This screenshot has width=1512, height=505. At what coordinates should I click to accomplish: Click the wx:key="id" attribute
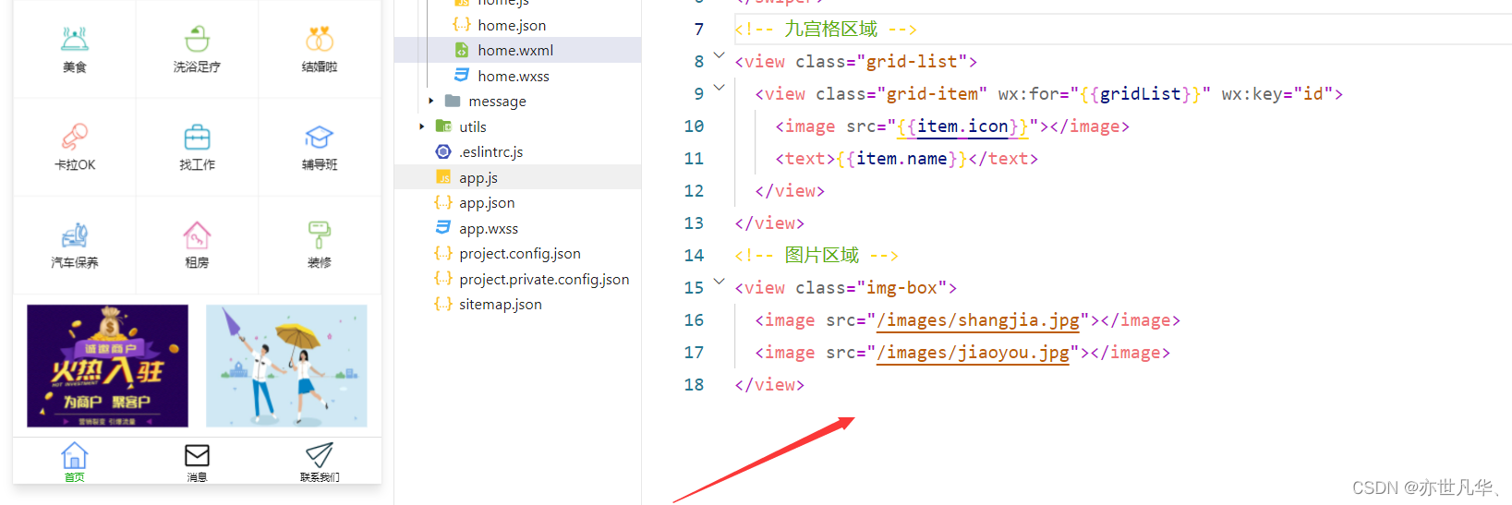click(x=1276, y=94)
